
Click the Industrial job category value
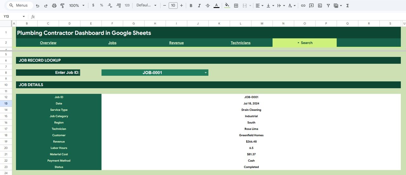(x=251, y=116)
